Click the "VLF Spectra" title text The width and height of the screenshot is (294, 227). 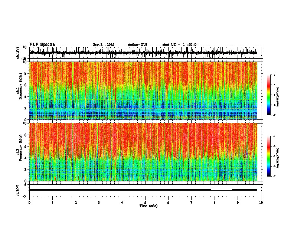(x=42, y=44)
